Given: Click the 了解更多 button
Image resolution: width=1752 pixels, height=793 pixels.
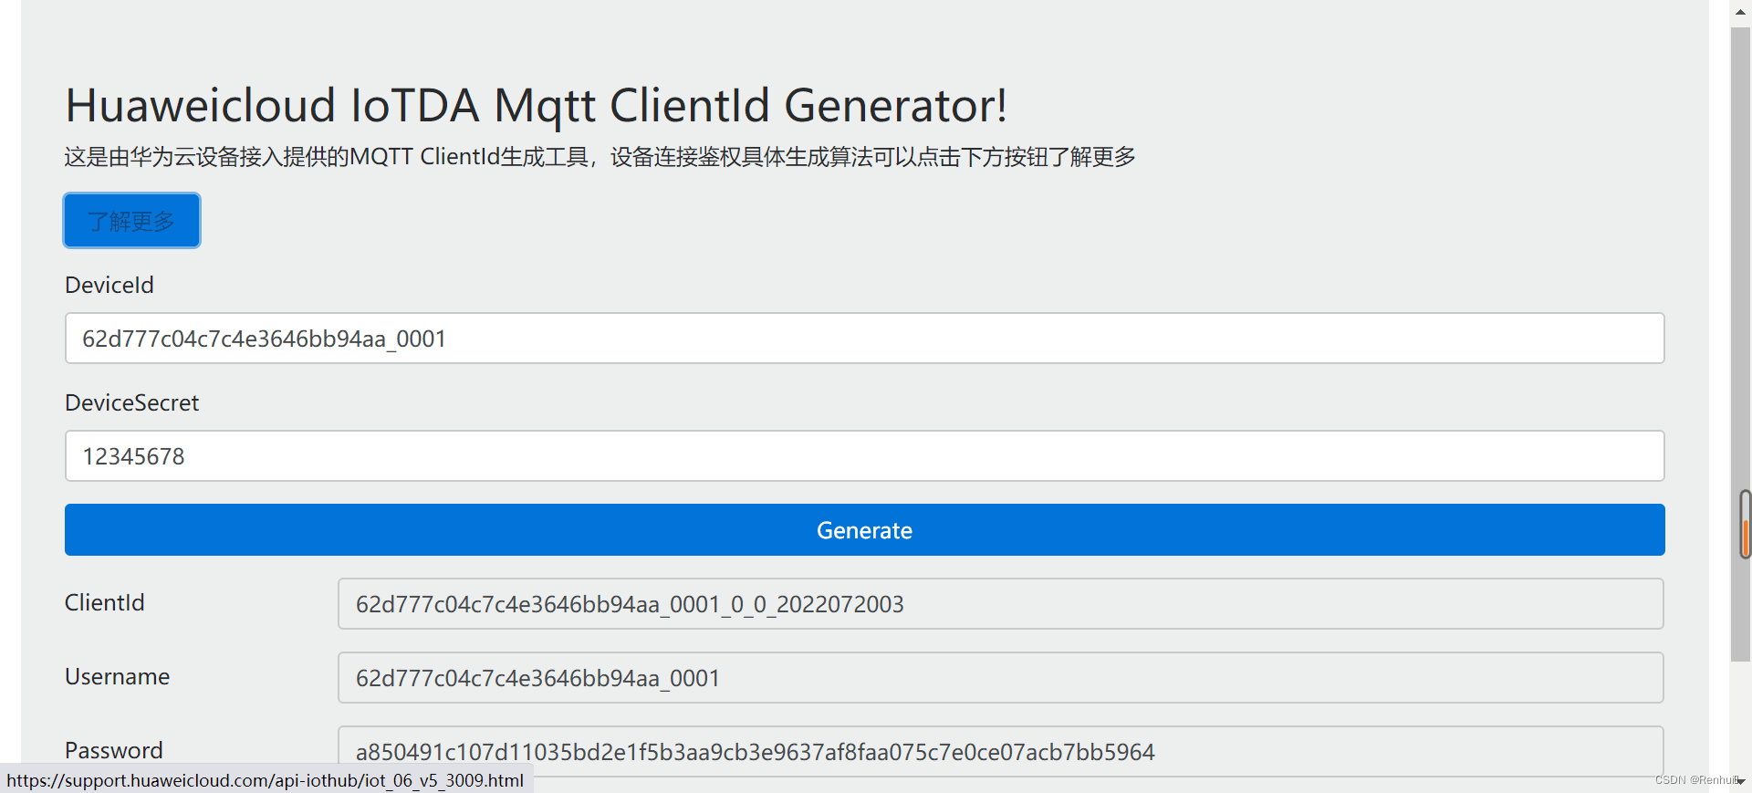Looking at the screenshot, I should click(x=132, y=221).
